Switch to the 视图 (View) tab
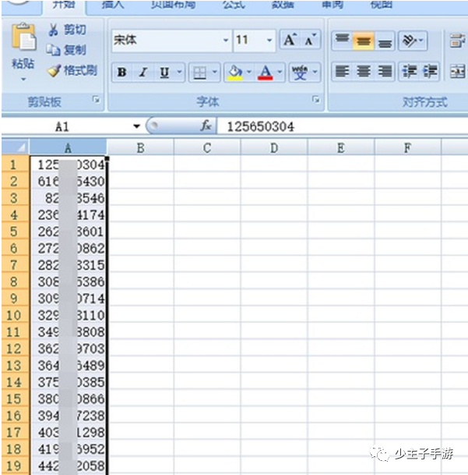Screen dimensions: 468x475 coord(382,5)
